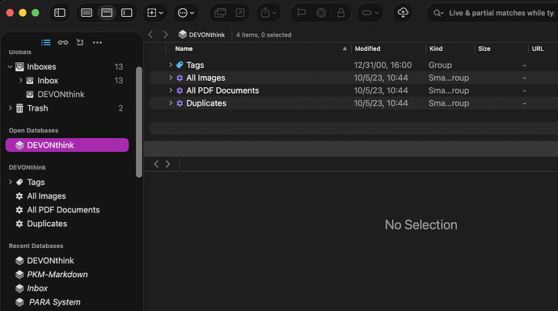
Task: Click the DEVONthink path bar item
Action: [202, 35]
